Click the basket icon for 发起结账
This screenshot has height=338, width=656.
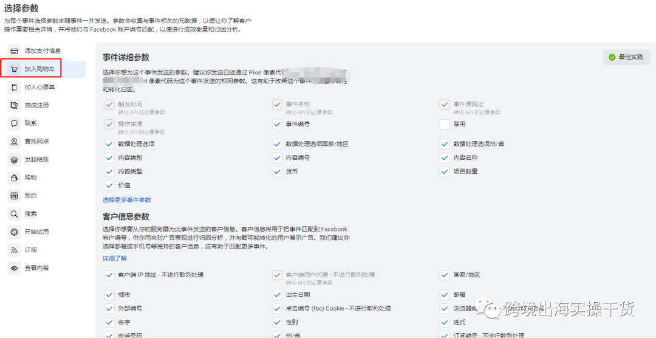click(x=14, y=159)
